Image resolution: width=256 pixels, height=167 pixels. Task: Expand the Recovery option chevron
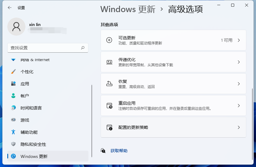[x=239, y=84]
